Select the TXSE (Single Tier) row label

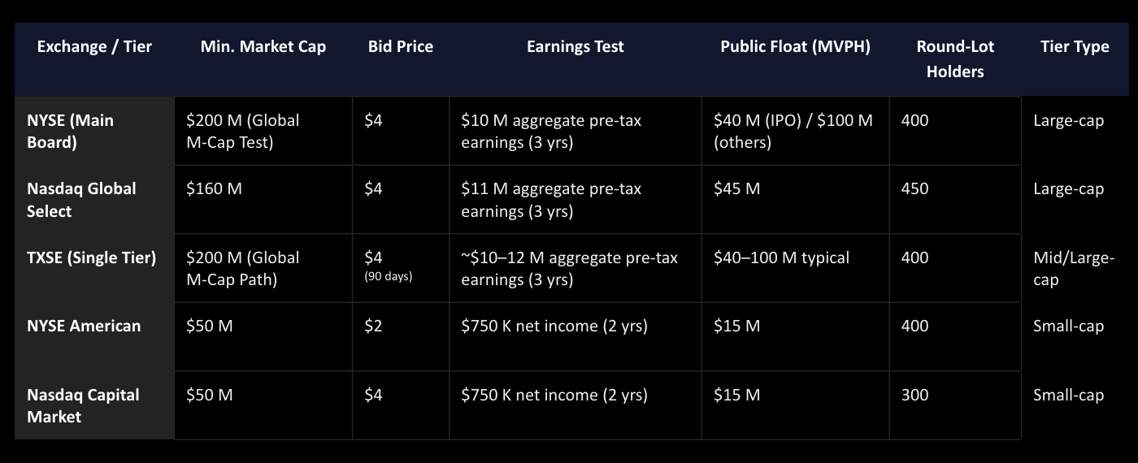tap(91, 257)
